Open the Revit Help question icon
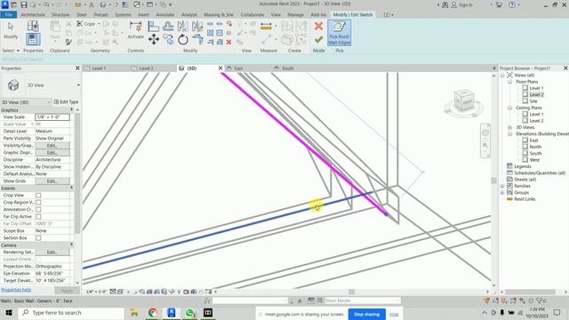The height and width of the screenshot is (320, 569). click(x=512, y=4)
